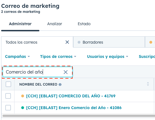The image size is (155, 120).
Task: Switch to the Estado tab
Action: pos(84,24)
